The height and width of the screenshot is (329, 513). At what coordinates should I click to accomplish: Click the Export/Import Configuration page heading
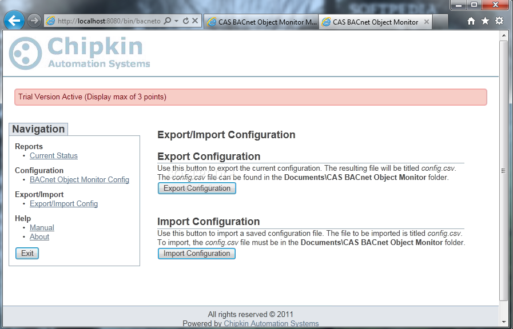coord(226,135)
